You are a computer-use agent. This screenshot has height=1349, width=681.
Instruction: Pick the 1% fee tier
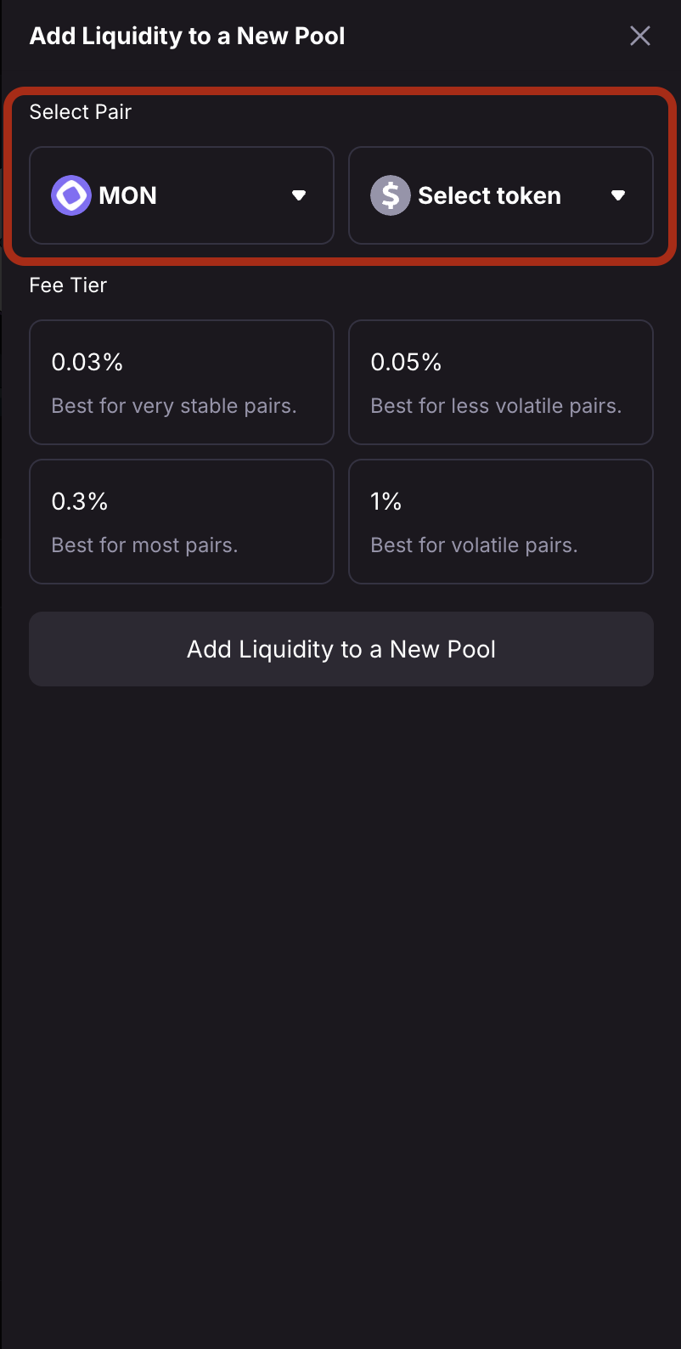pos(386,502)
